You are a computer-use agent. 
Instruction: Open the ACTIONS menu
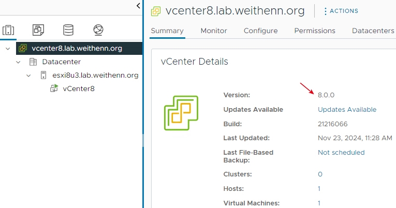[x=341, y=11]
